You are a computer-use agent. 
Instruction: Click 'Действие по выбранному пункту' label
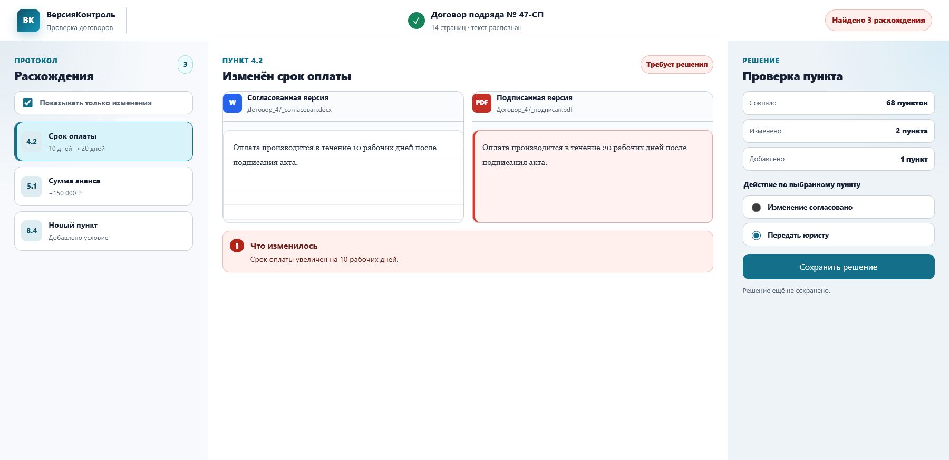coord(802,185)
